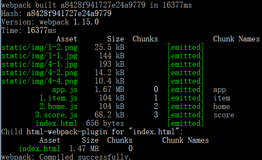Screen dimensions: 262x160
Task: Click the 656 bytes size value
Action: click(x=105, y=123)
